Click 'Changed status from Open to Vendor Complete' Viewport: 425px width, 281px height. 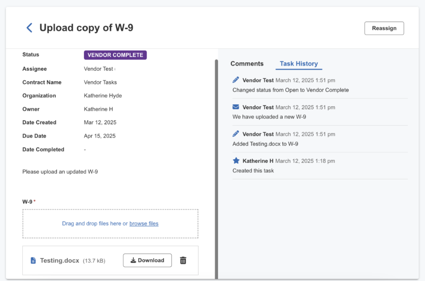(x=291, y=90)
